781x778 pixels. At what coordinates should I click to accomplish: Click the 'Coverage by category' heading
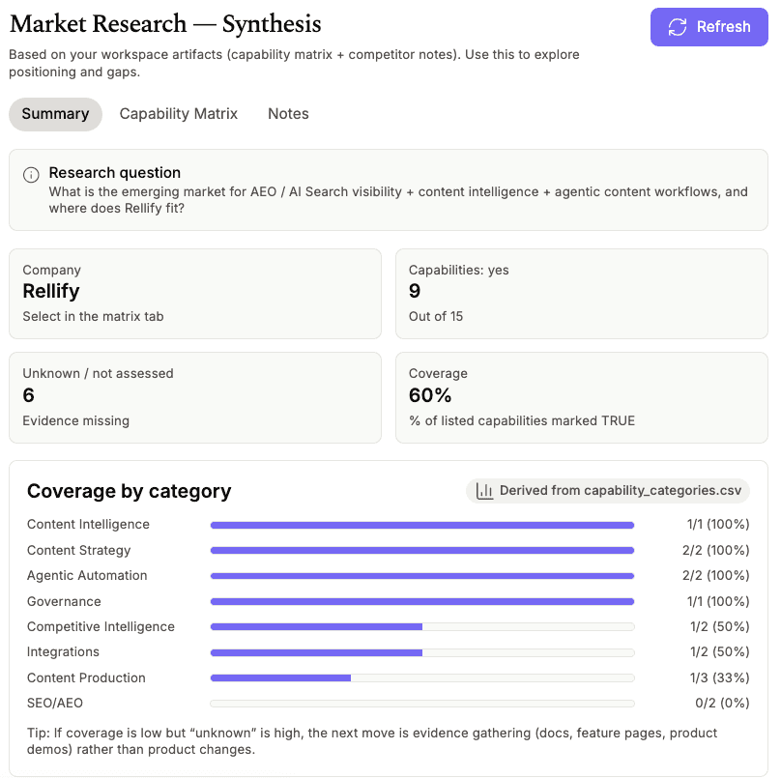tap(129, 492)
